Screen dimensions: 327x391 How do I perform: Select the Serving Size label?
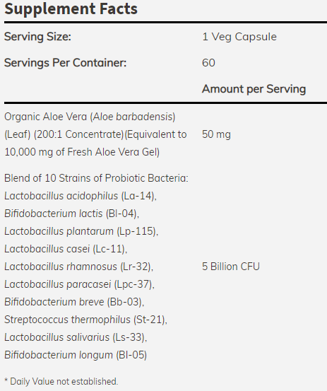click(x=37, y=37)
